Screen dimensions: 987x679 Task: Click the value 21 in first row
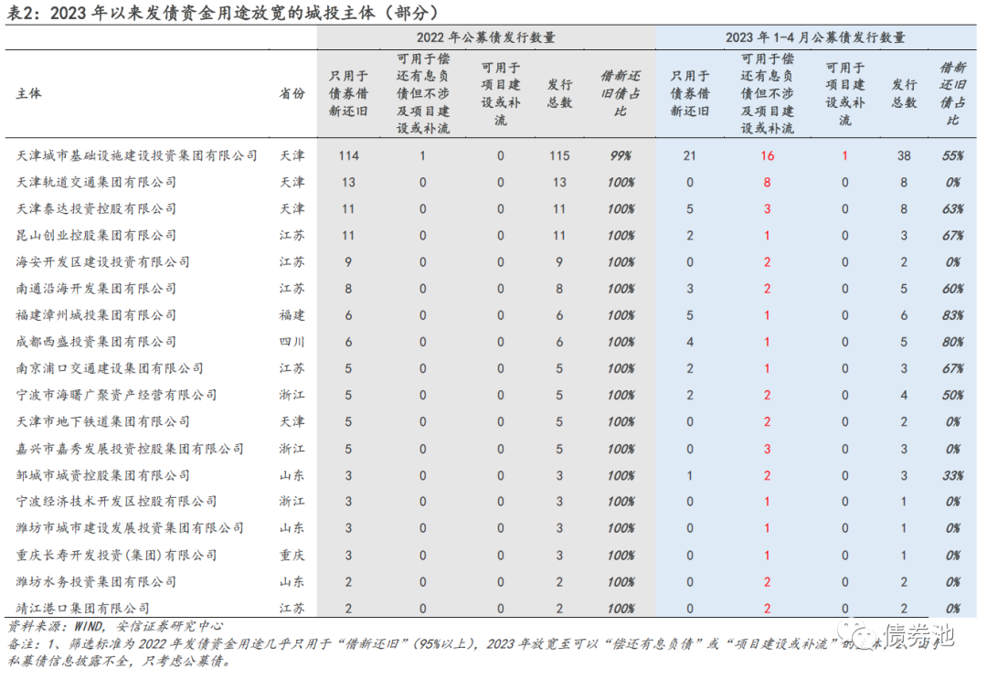(689, 155)
